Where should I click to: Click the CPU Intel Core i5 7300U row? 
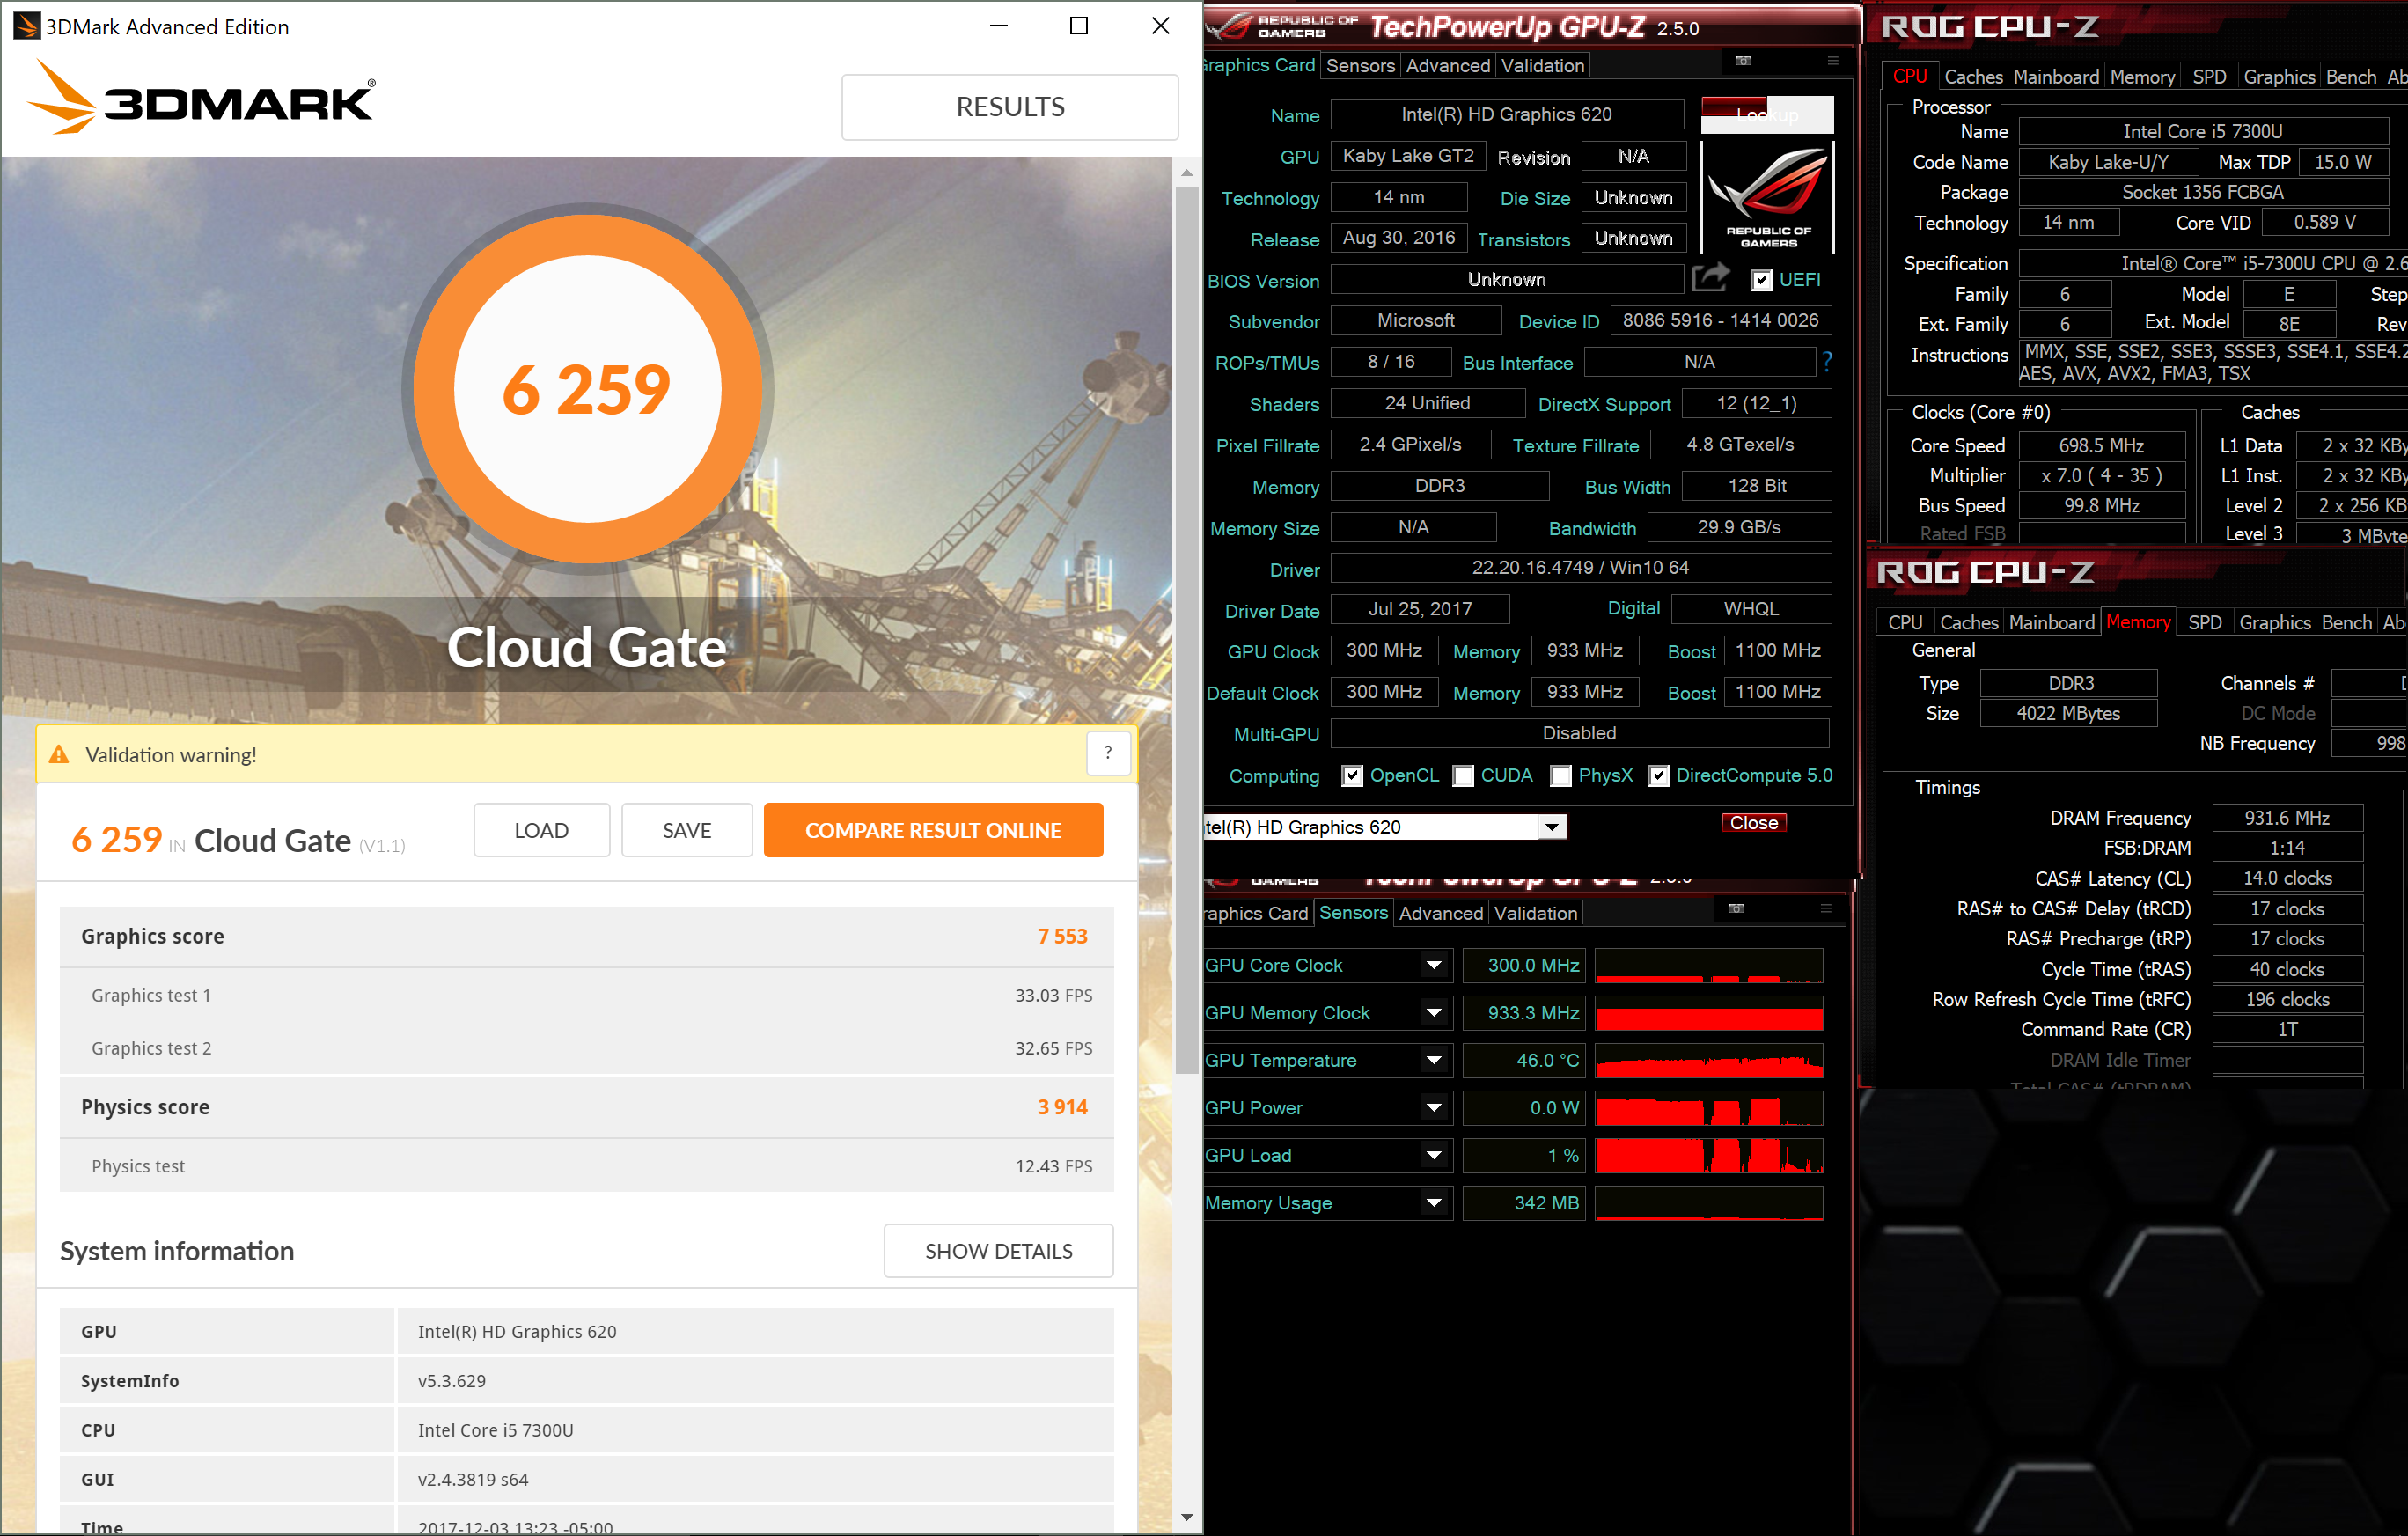[x=587, y=1430]
